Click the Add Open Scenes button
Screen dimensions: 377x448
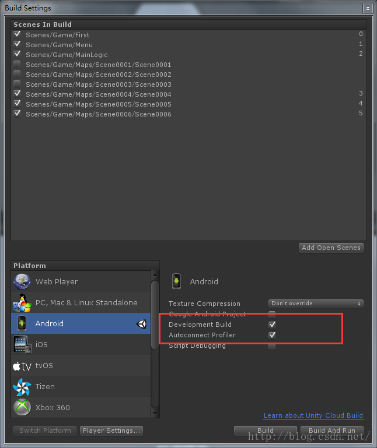tap(331, 248)
